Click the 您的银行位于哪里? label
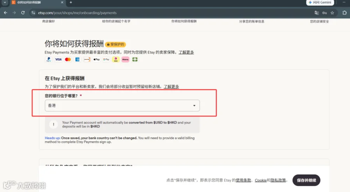350x192 pixels. tap(61, 96)
